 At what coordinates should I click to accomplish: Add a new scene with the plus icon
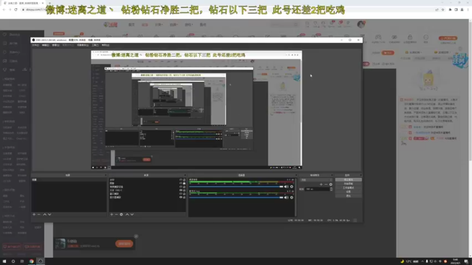34,214
